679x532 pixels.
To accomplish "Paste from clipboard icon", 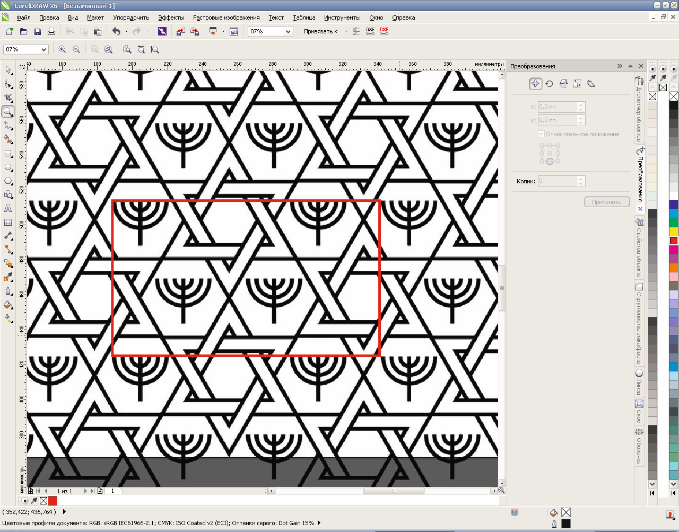I will [x=97, y=31].
